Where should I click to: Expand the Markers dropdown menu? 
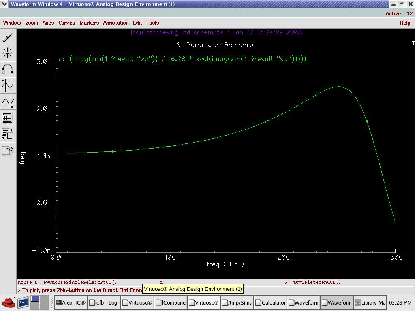click(89, 23)
